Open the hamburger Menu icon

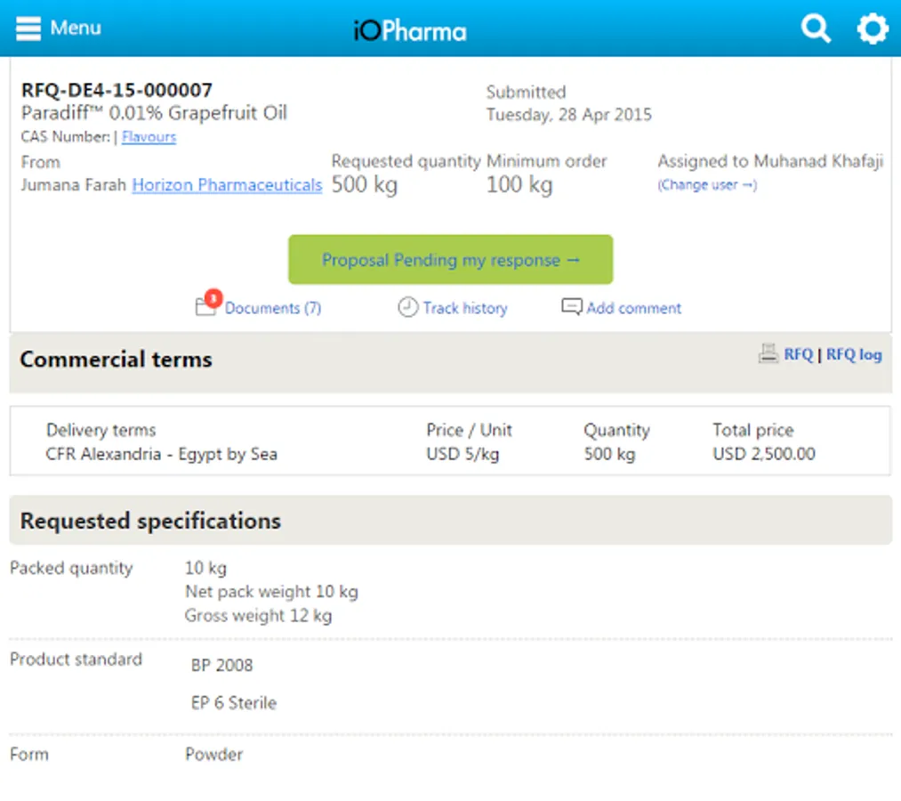coord(28,28)
